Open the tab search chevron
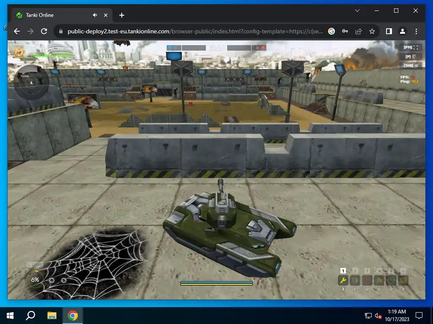 [x=357, y=11]
